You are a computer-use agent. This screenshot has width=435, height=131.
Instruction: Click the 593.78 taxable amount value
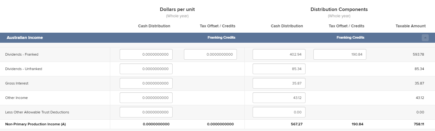(418, 54)
